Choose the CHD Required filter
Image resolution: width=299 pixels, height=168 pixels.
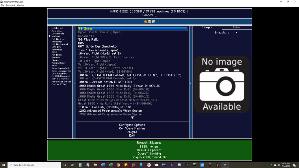point(59,74)
